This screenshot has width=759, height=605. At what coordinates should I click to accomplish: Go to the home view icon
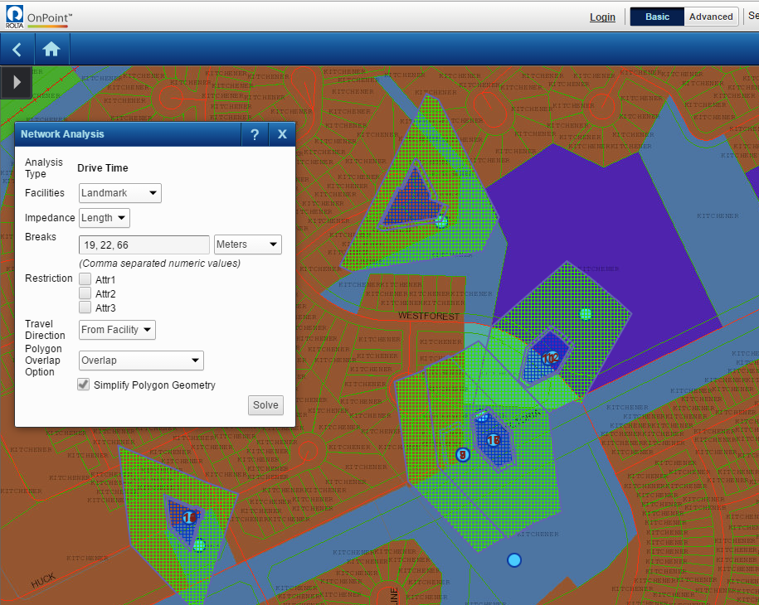51,50
